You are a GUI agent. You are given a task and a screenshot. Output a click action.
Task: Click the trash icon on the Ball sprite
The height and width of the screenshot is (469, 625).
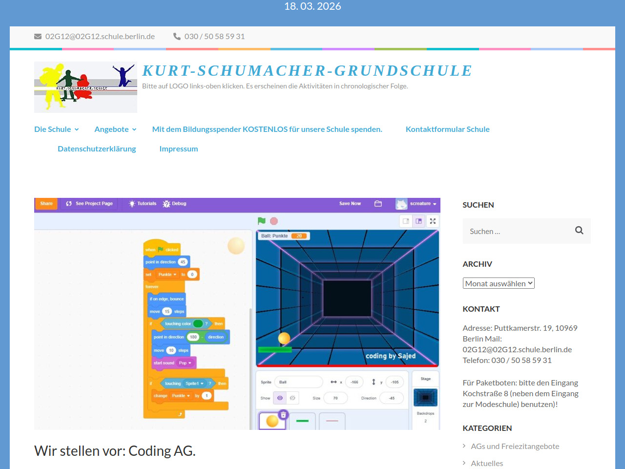(283, 415)
